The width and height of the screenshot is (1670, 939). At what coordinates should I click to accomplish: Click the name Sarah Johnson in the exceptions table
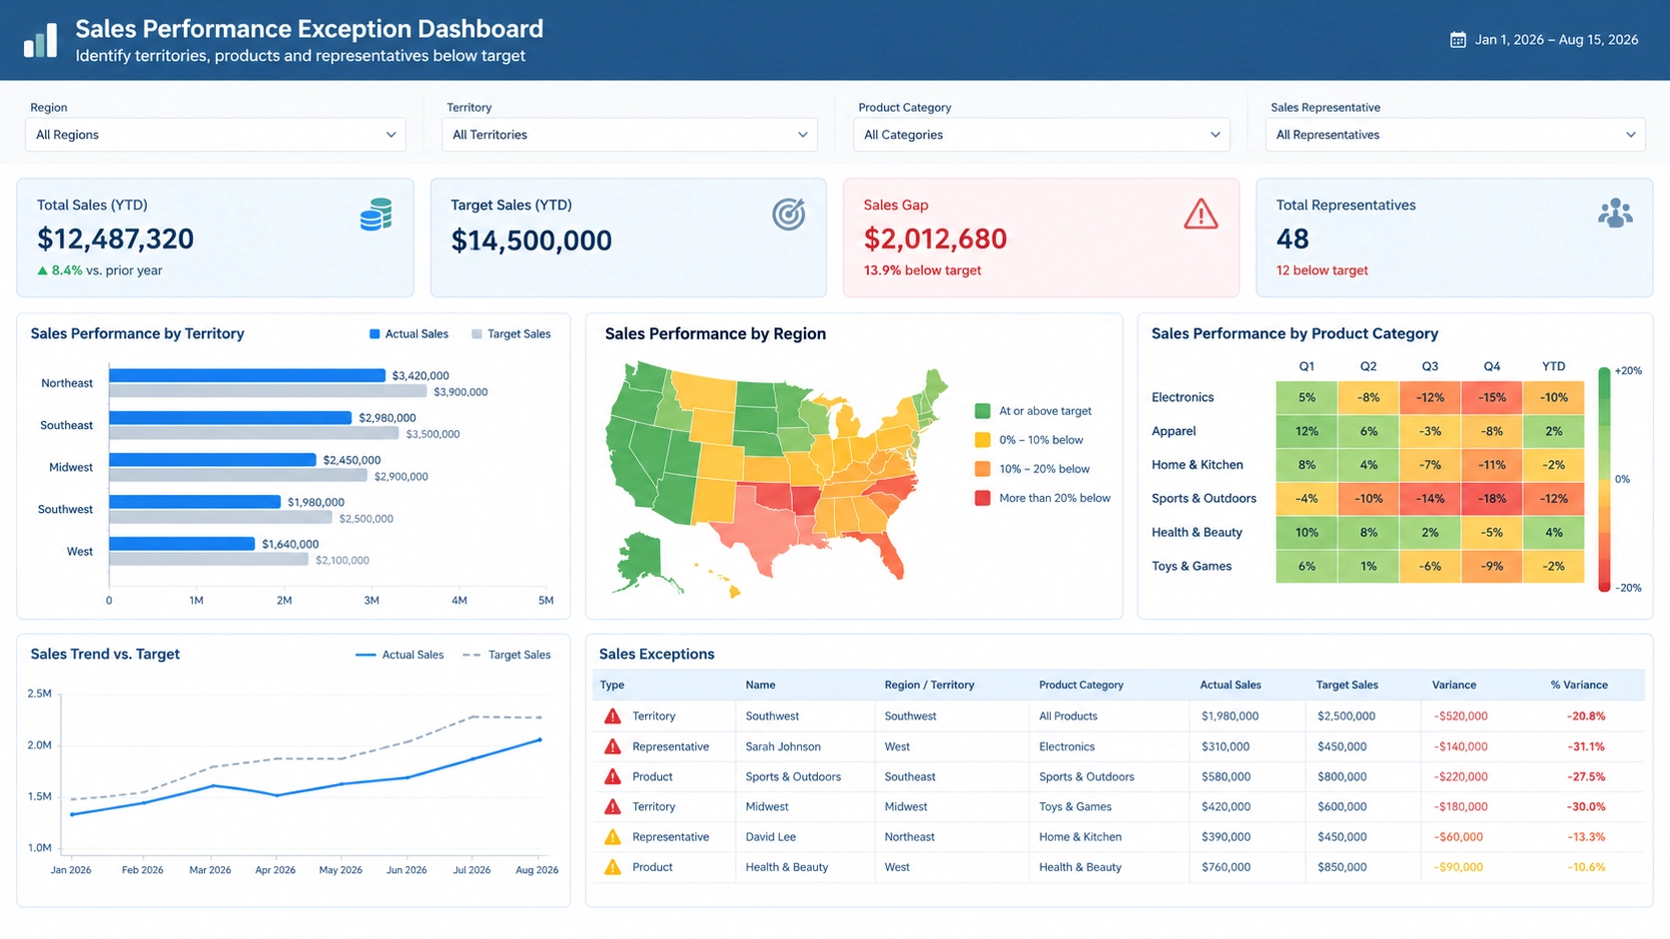coord(783,746)
